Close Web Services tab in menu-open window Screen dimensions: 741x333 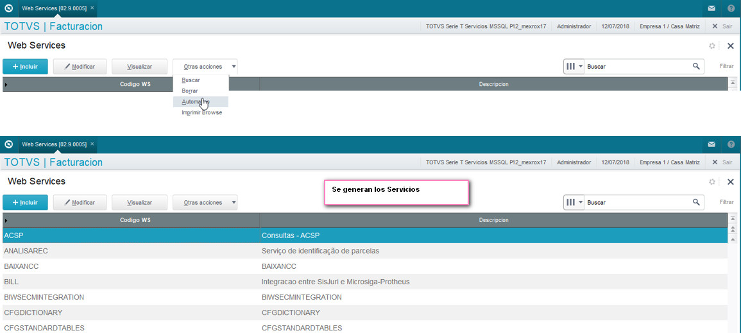(92, 8)
